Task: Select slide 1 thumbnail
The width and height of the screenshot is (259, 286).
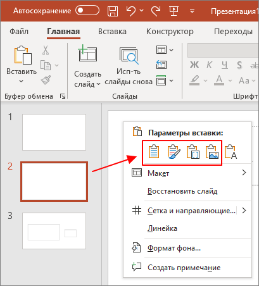Action: click(x=54, y=132)
